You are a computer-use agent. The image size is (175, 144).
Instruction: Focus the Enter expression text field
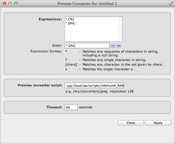87,46
